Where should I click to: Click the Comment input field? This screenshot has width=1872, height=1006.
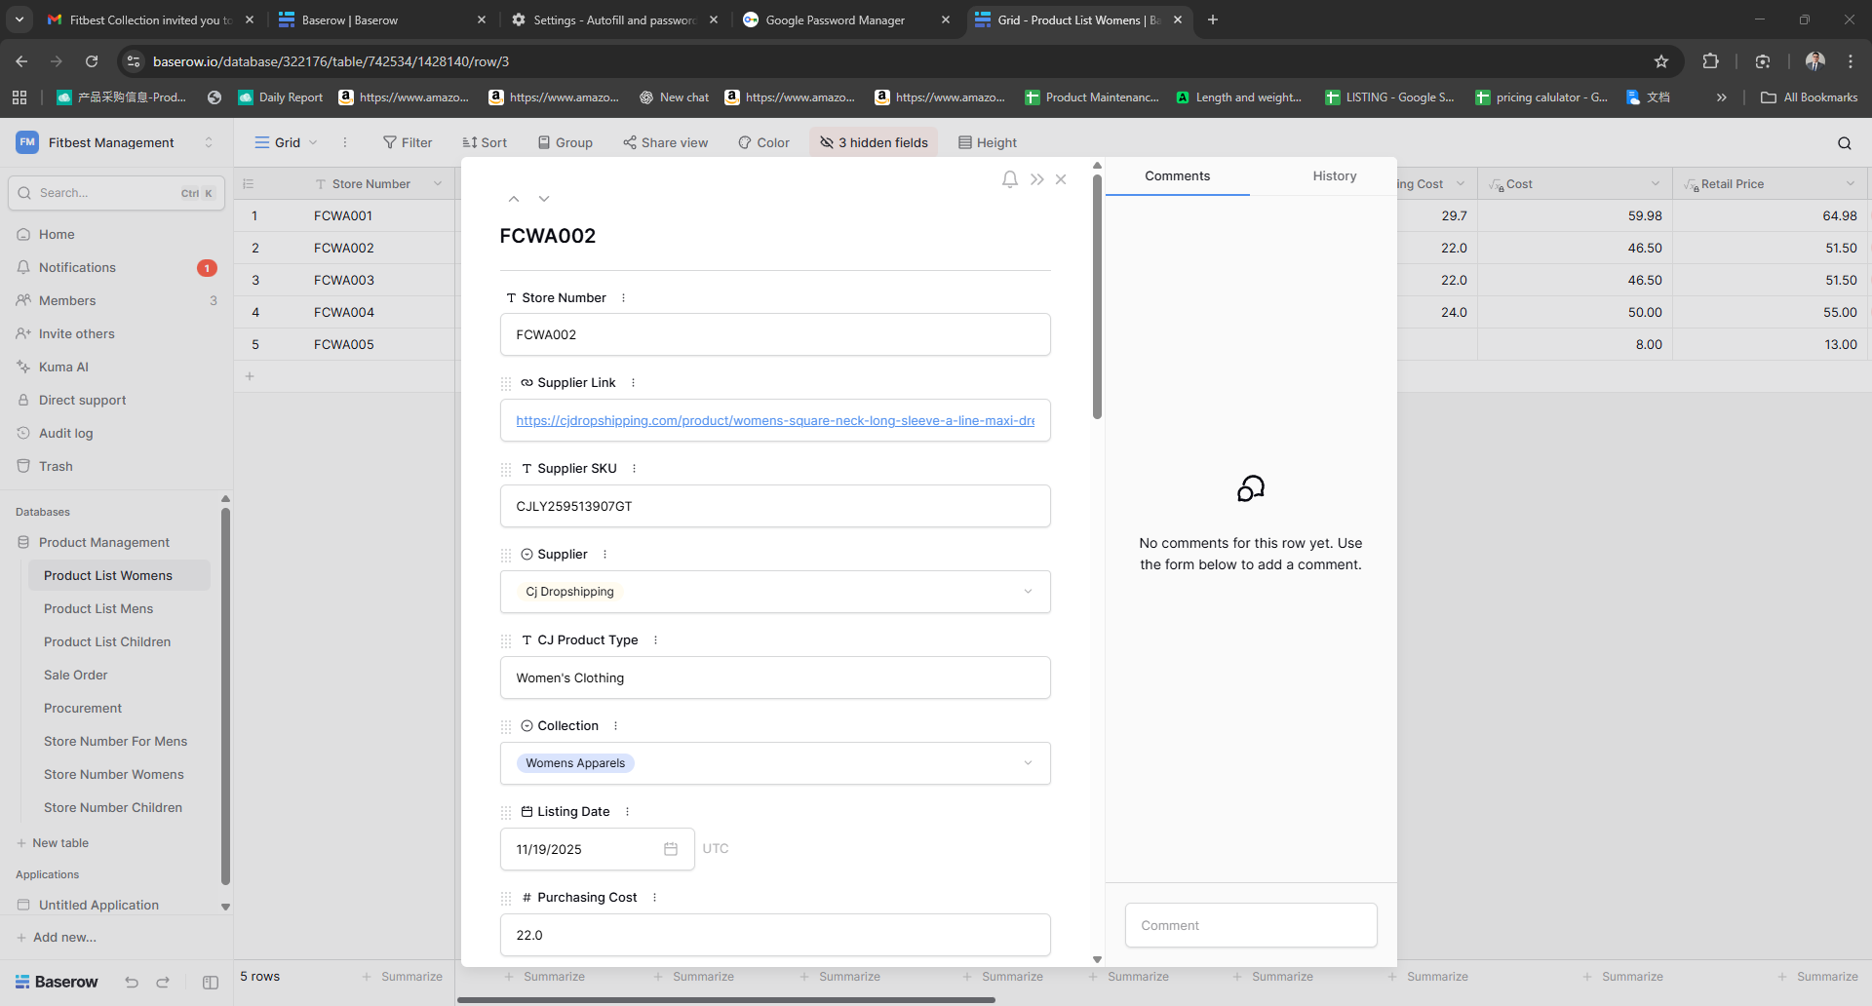point(1251,925)
